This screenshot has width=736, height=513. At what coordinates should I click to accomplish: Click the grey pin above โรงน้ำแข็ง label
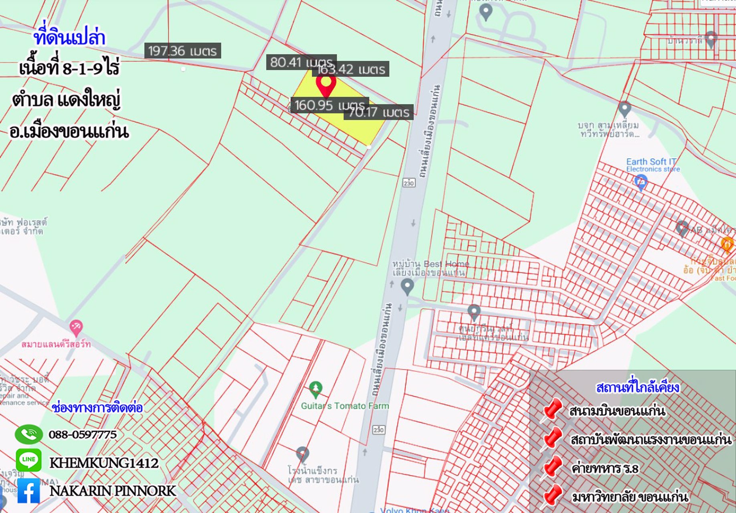click(302, 454)
